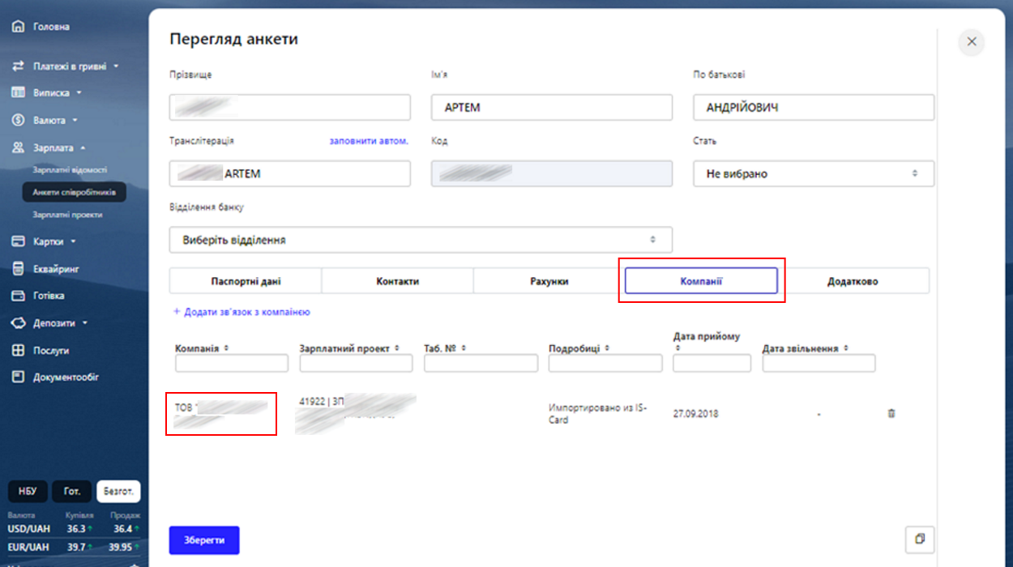Image resolution: width=1013 pixels, height=567 pixels.
Task: Open Еквайринг section icon
Action: [x=19, y=269]
